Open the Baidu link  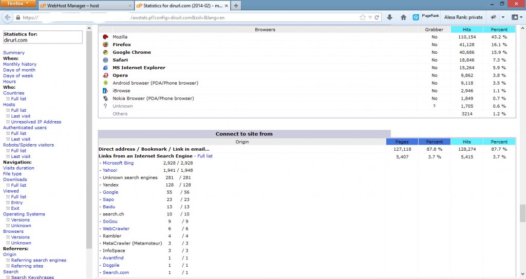coord(109,207)
